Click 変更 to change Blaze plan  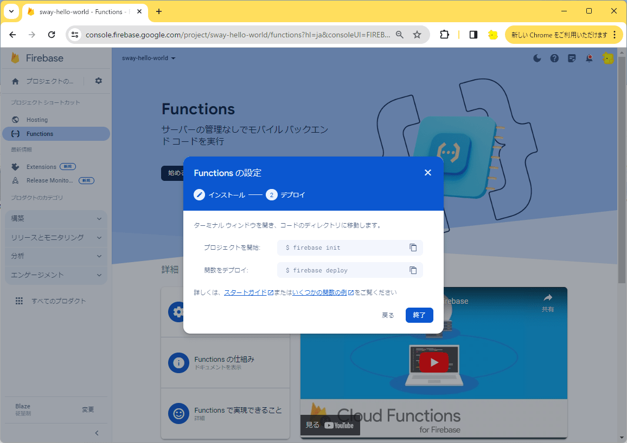(88, 409)
